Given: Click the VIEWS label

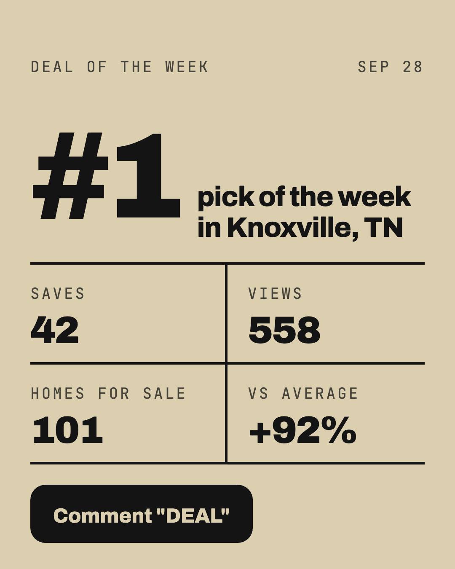Looking at the screenshot, I should (x=276, y=293).
